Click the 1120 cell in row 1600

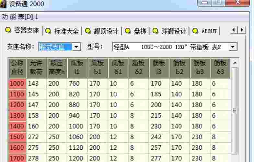(77, 147)
